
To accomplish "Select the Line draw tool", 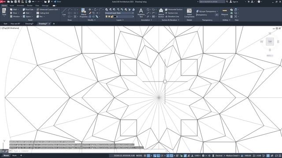I will click(x=64, y=12).
